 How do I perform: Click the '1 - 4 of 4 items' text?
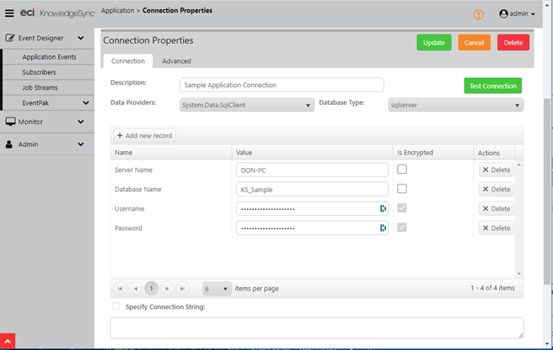coord(493,288)
